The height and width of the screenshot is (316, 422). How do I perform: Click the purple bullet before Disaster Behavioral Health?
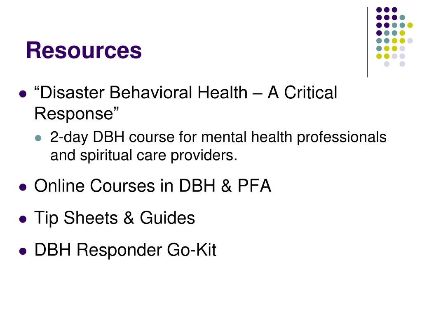[x=23, y=94]
